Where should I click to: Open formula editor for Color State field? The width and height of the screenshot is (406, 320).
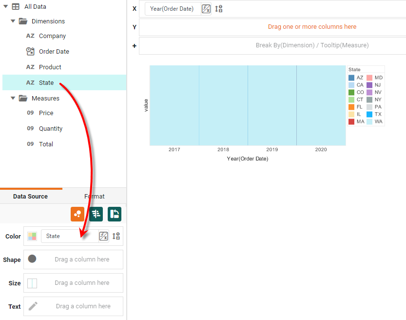103,236
